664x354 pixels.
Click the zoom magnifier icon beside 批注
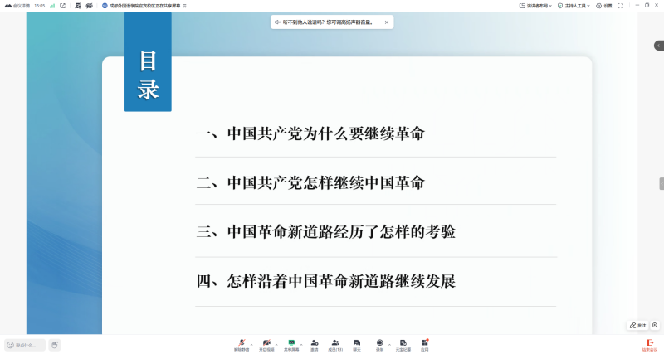pos(656,326)
